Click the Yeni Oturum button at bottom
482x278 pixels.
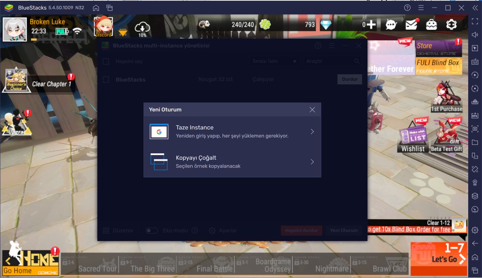[x=344, y=231]
